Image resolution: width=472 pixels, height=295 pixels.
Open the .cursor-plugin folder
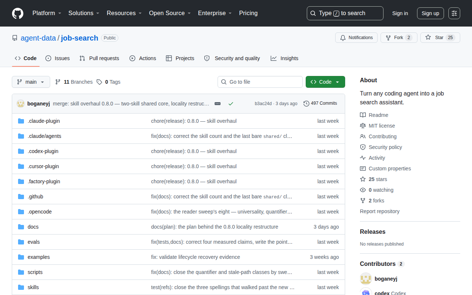click(43, 166)
